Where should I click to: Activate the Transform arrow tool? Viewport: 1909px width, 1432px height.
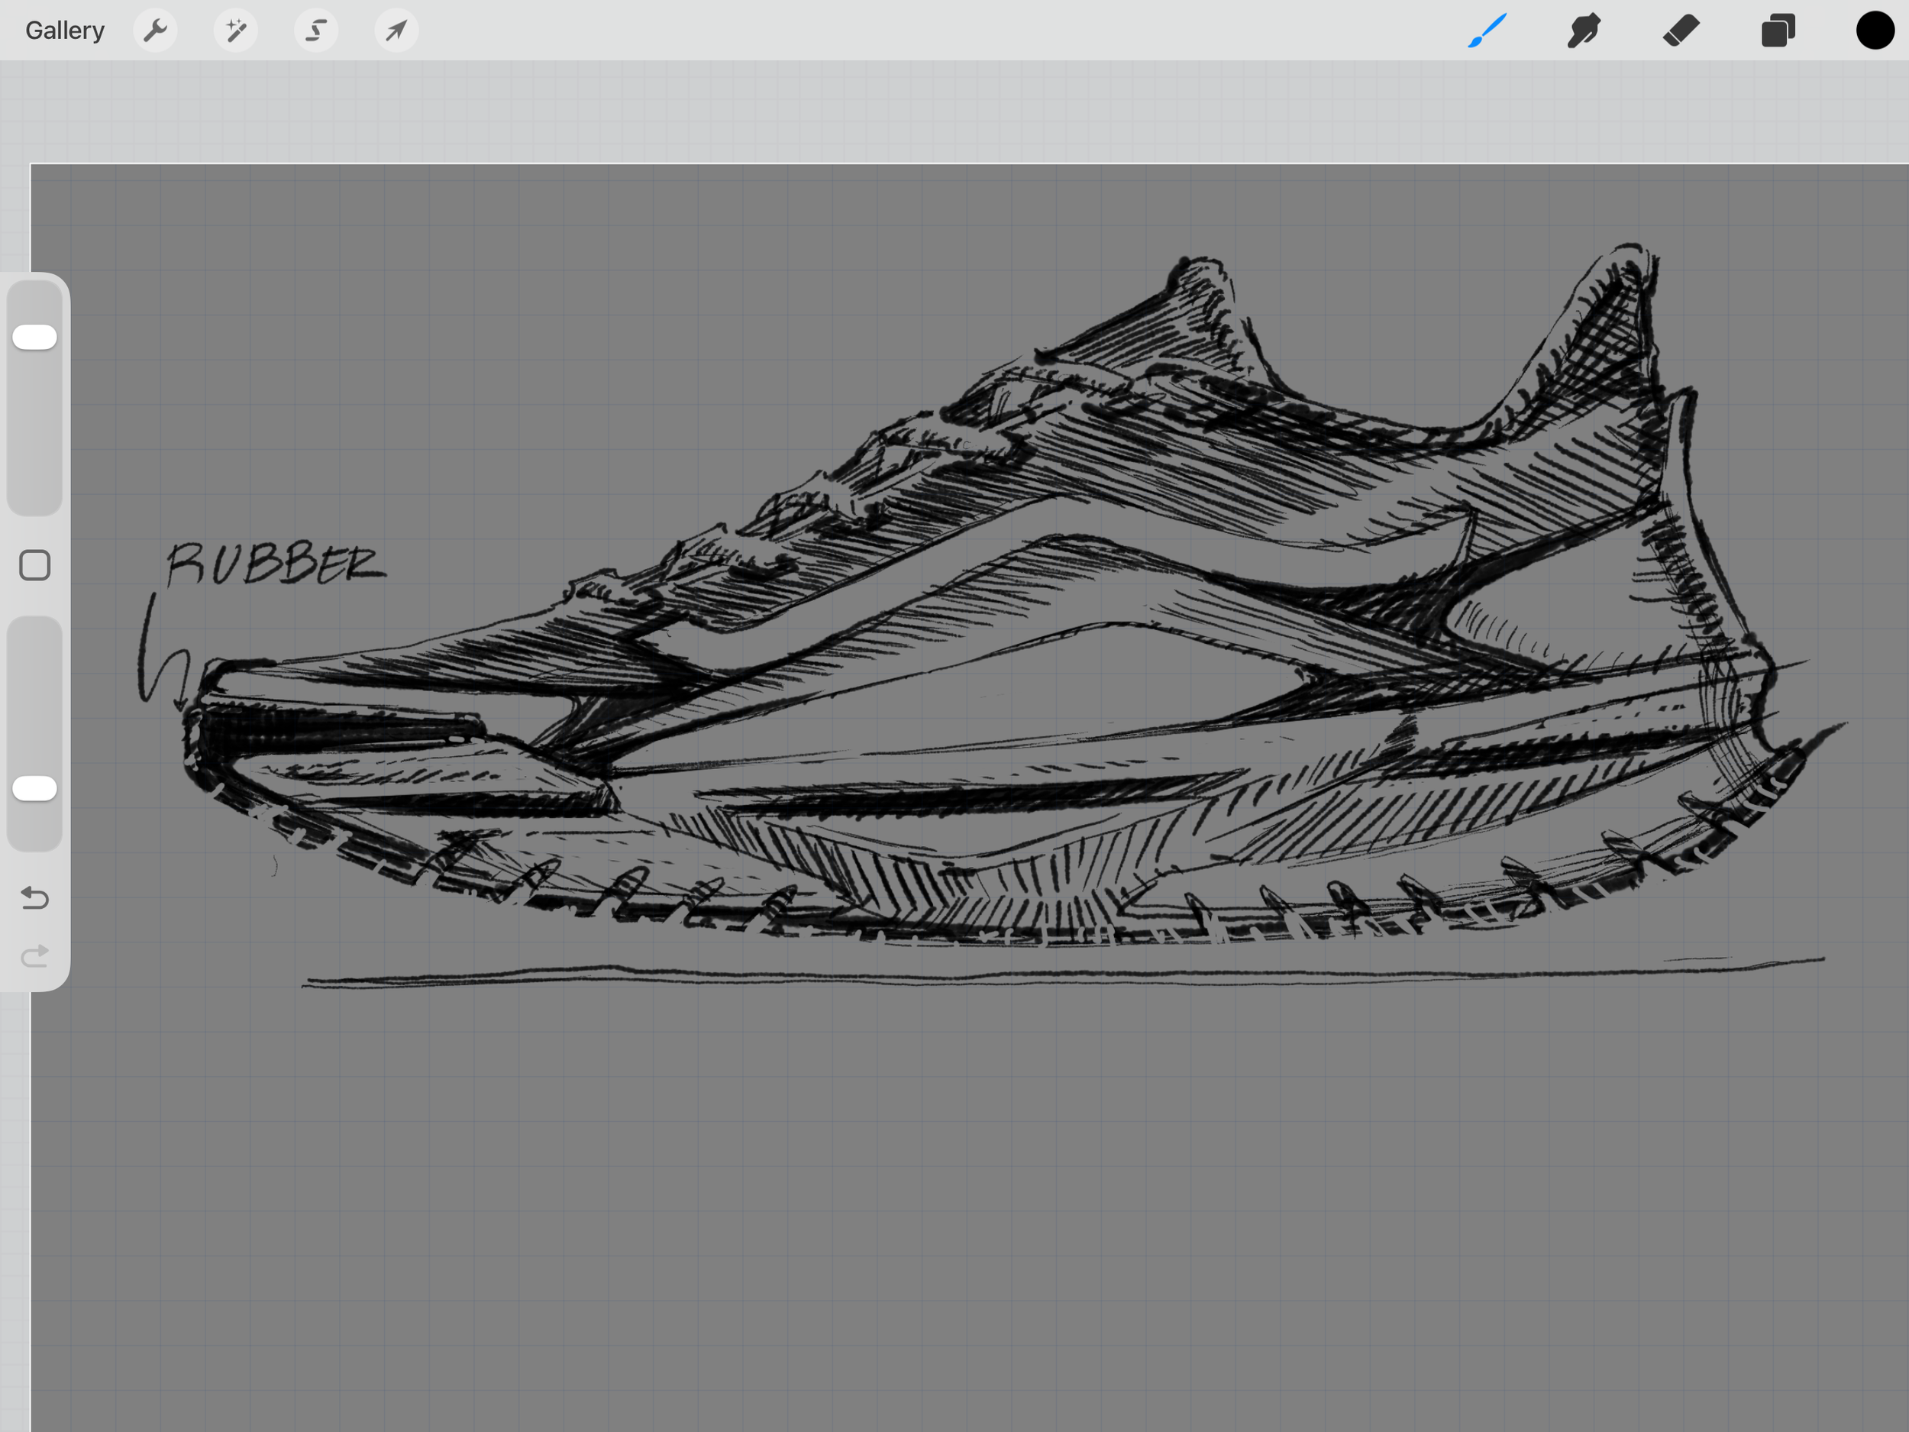tap(396, 31)
